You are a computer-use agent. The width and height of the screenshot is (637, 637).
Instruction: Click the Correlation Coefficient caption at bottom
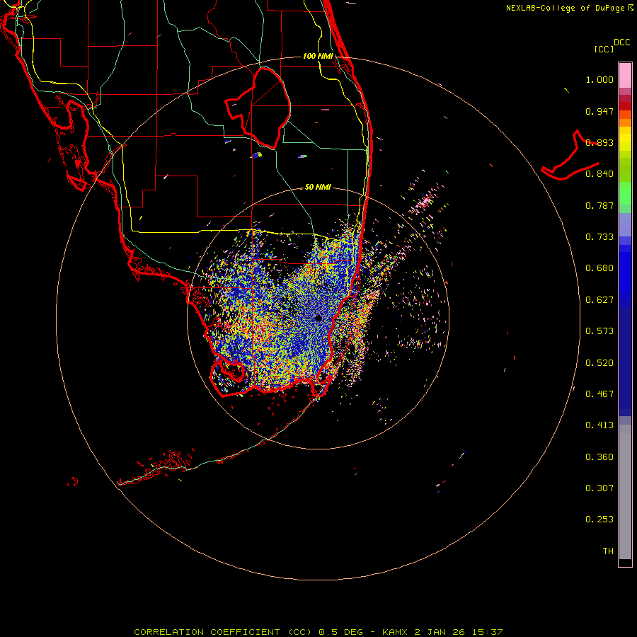click(x=318, y=632)
